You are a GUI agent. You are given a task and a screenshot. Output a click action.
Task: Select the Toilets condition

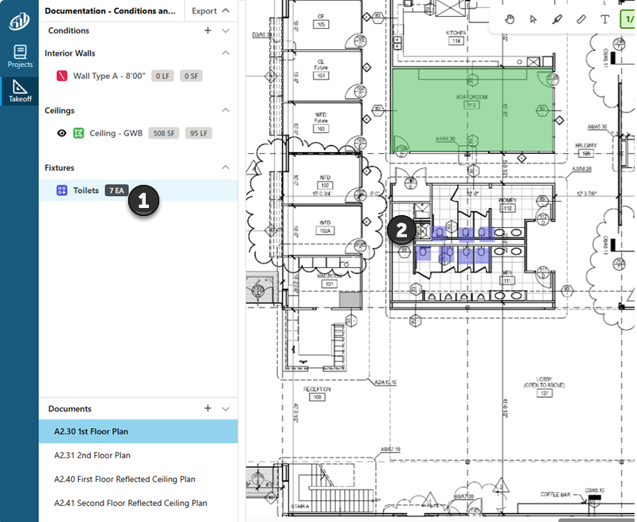coord(138,190)
